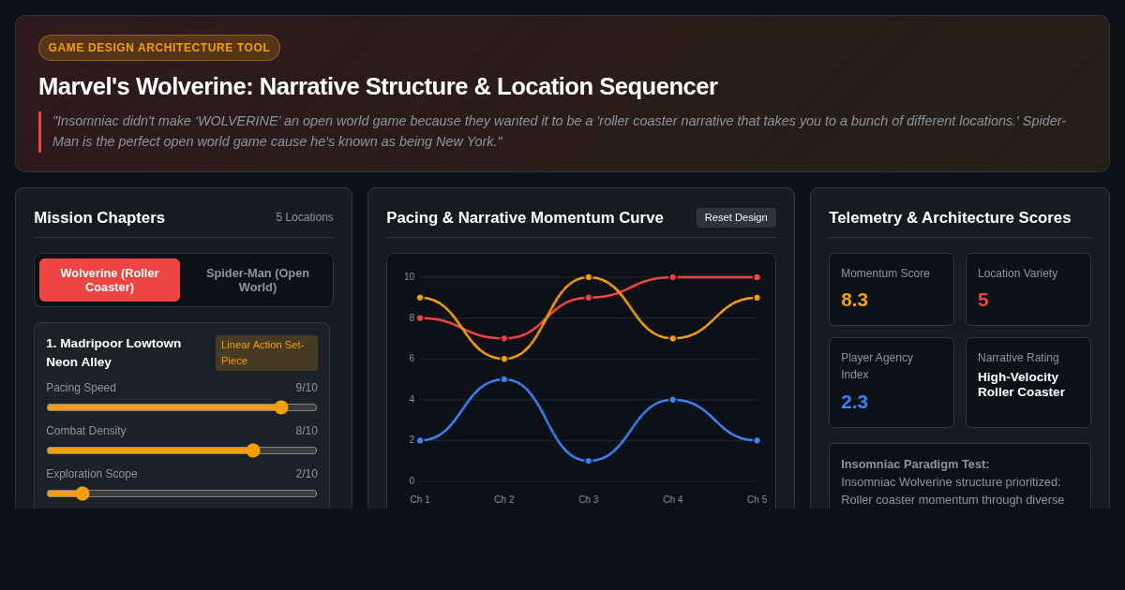Screen dimensions: 1125x590
Task: Open the Momentum Score card showing 8.3
Action: tap(892, 289)
